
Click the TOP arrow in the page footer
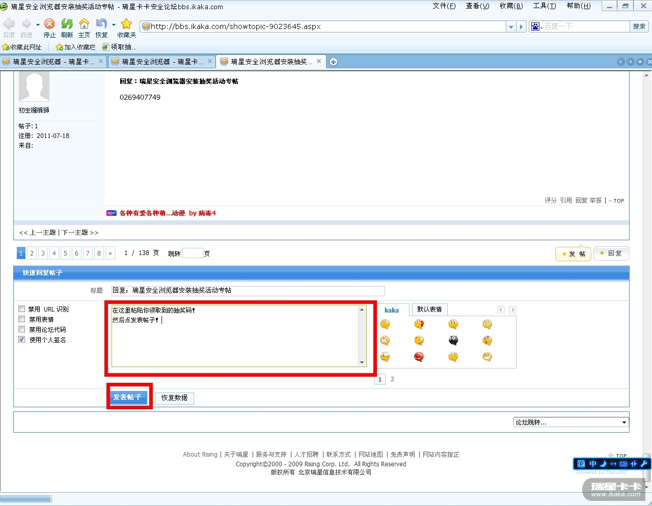(617, 456)
